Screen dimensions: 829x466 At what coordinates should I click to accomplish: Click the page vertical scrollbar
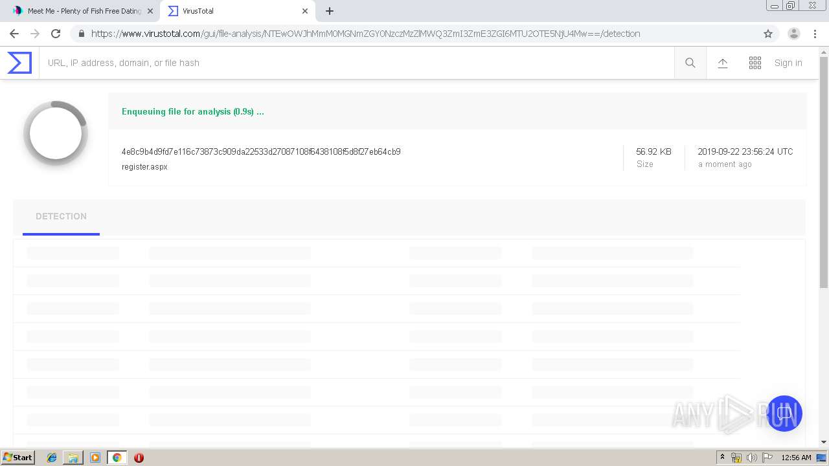click(x=824, y=172)
